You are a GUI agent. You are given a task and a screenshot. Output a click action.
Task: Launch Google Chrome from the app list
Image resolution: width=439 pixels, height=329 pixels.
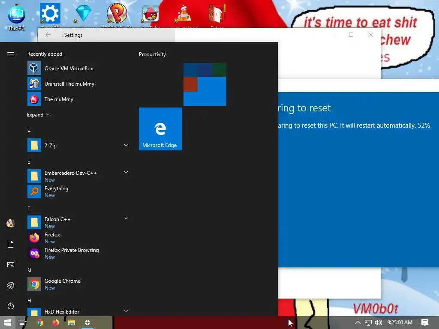[78, 284]
